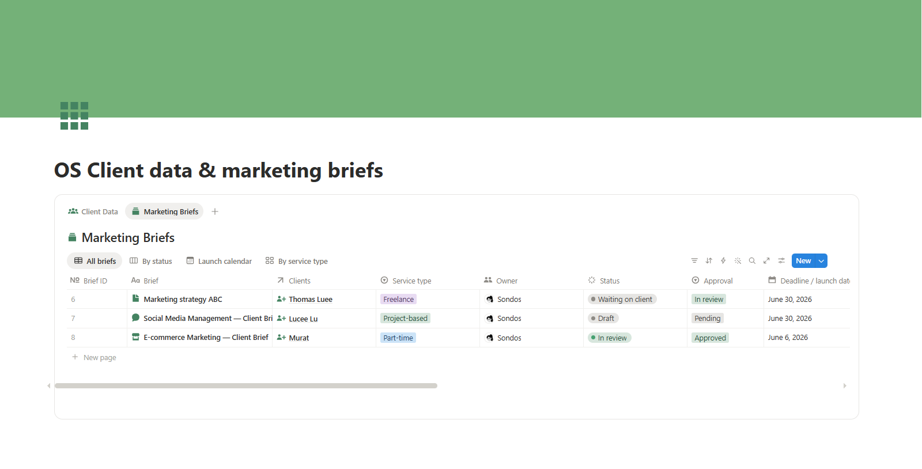This screenshot has width=922, height=469.
Task: Open the Clients column header menu
Action: click(293, 281)
